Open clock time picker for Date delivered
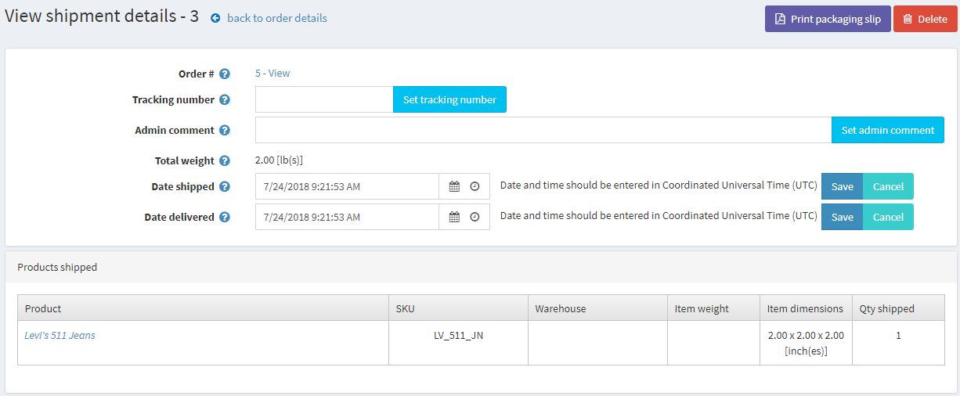This screenshot has height=396, width=960. 475,218
